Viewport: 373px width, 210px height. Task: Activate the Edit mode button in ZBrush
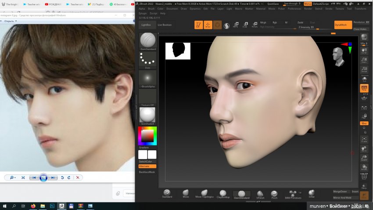pos(198,25)
